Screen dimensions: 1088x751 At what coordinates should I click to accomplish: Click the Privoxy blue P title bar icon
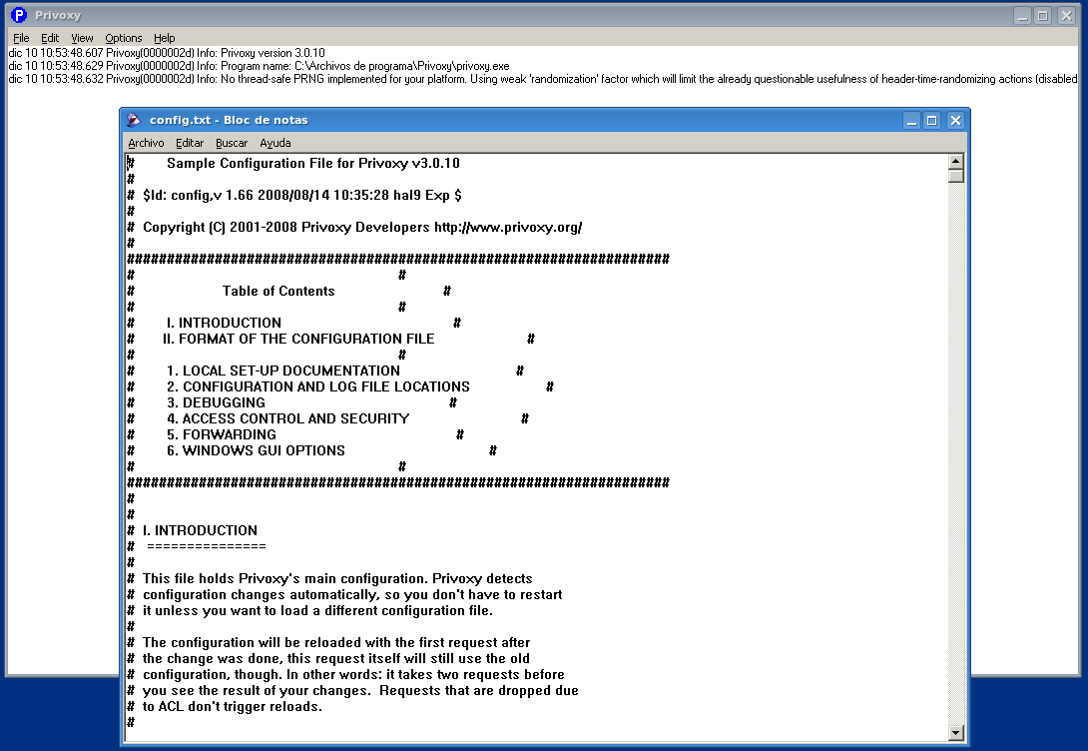click(x=19, y=15)
